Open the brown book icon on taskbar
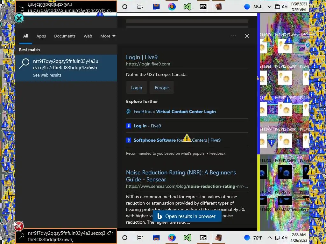Viewport: 326px width, 244px height. 218,238
